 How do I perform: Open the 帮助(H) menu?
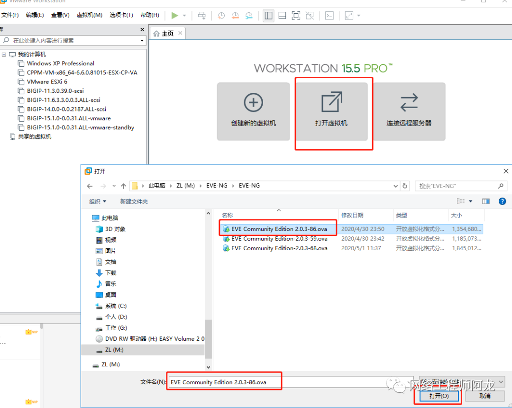[x=150, y=15]
